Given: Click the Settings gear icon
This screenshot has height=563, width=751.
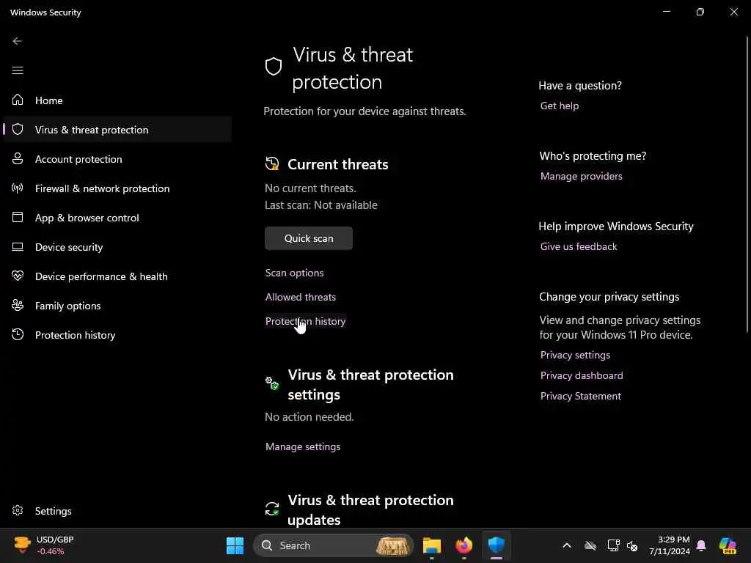Looking at the screenshot, I should [18, 510].
